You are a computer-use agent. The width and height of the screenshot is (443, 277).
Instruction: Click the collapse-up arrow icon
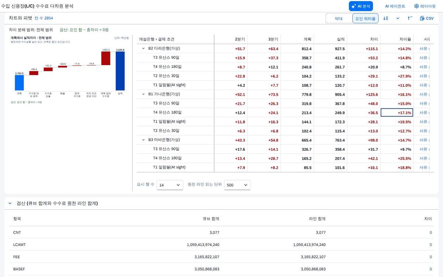tap(410, 18)
